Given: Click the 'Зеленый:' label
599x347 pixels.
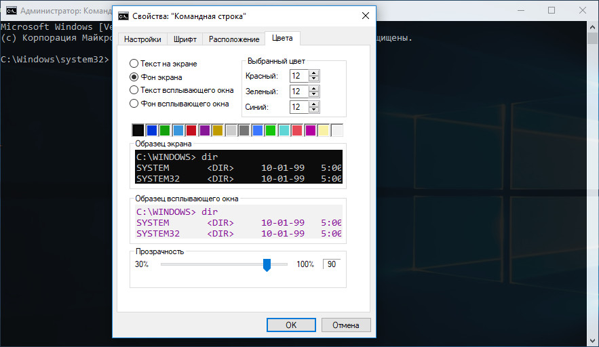Looking at the screenshot, I should [x=261, y=91].
